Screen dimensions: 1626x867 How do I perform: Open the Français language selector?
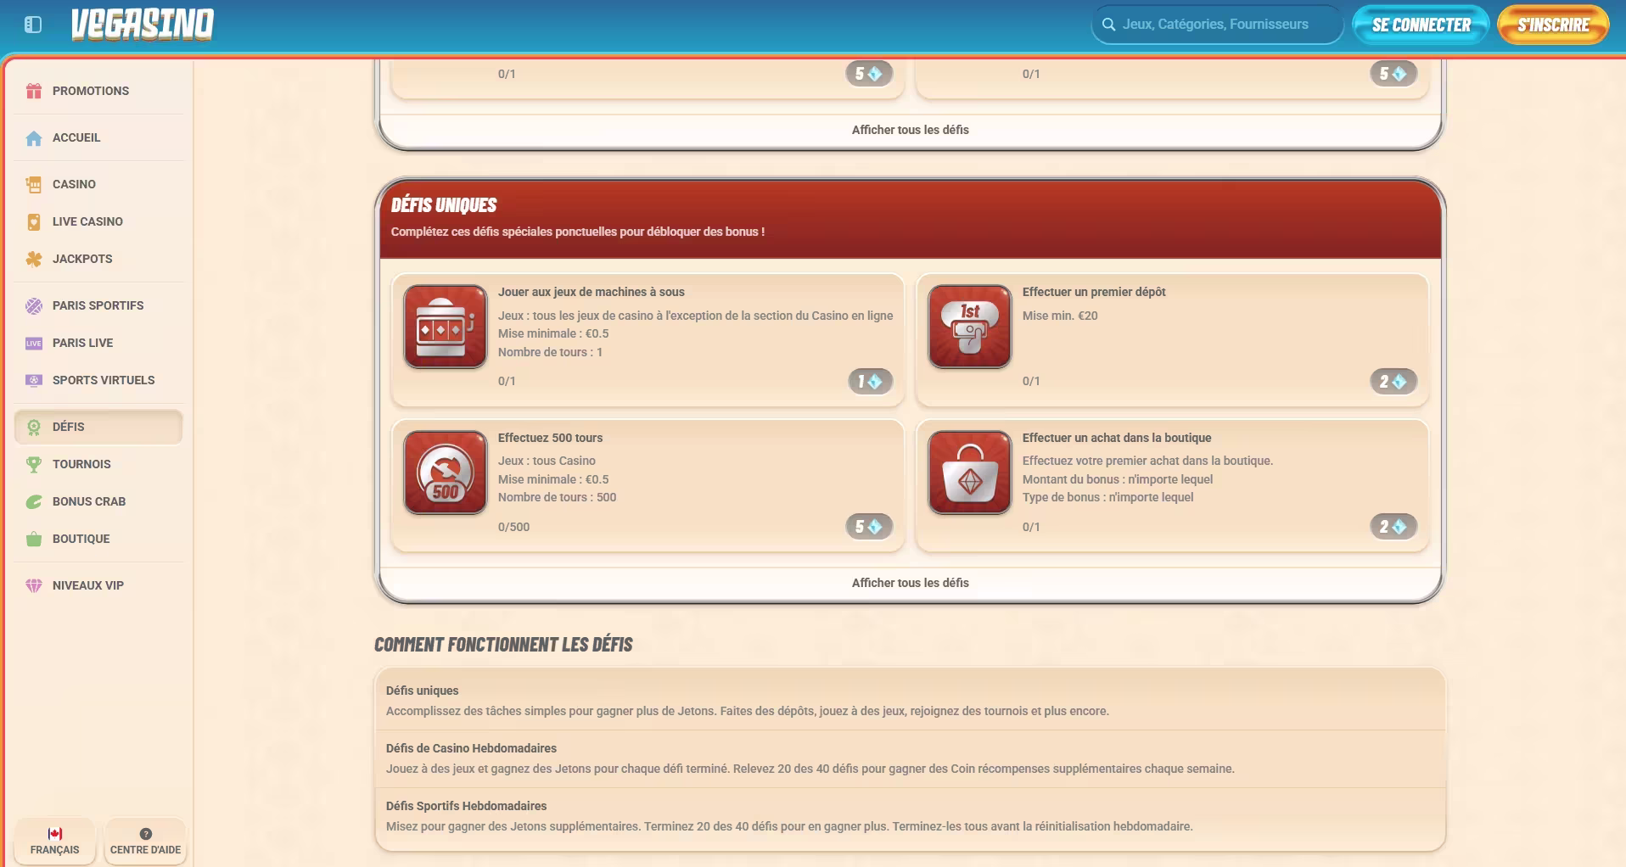point(55,842)
